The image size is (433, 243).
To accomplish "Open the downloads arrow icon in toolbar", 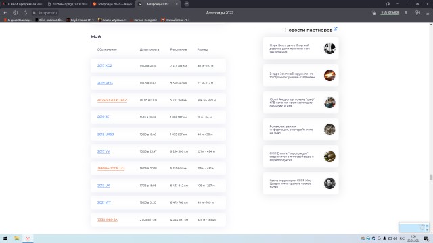I will pos(428,13).
